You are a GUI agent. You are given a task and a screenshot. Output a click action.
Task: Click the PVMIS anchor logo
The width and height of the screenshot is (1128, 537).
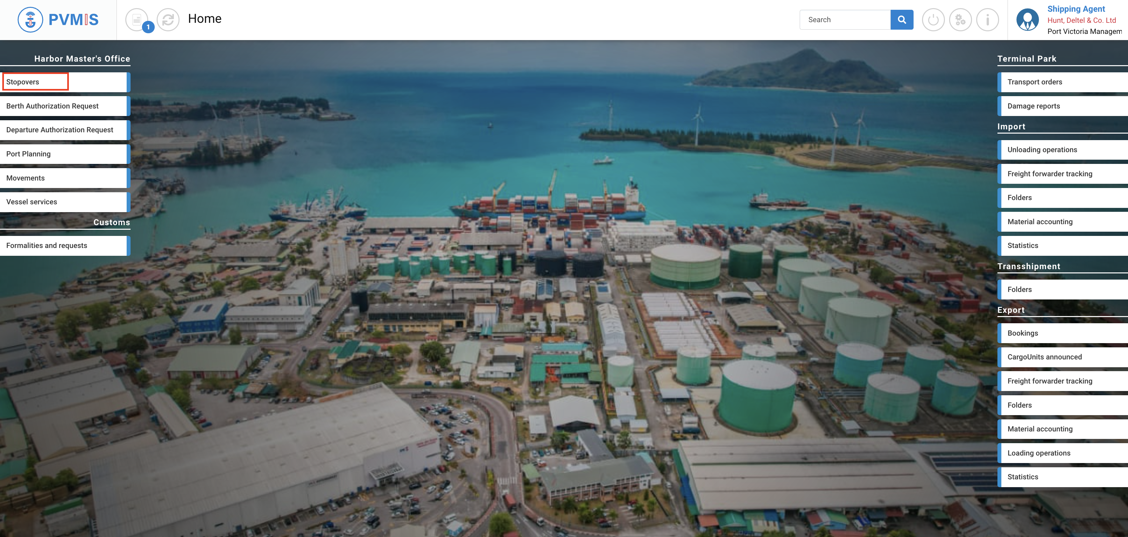(x=30, y=20)
